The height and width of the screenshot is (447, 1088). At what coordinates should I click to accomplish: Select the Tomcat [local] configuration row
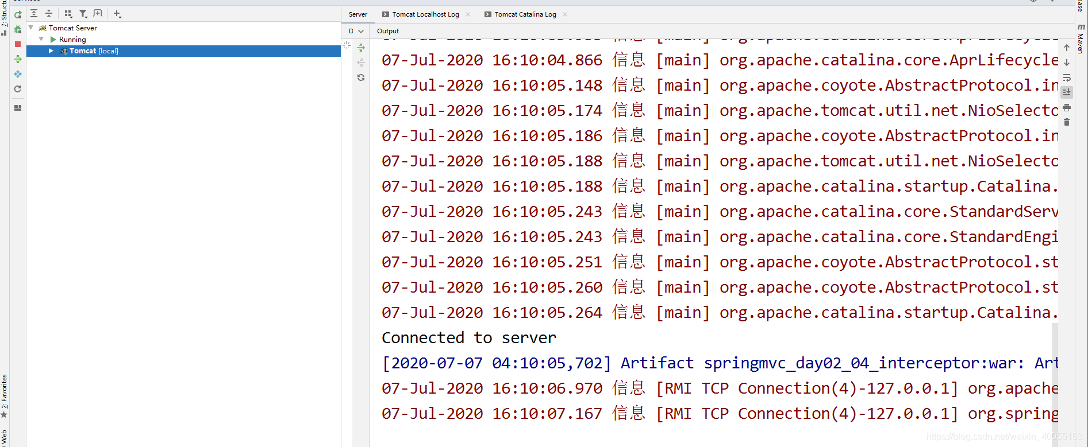183,51
